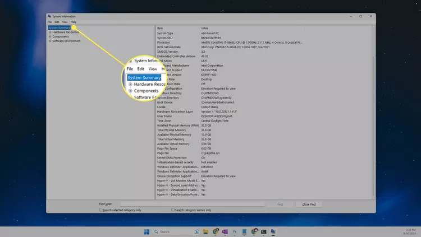The height and width of the screenshot is (237, 421).
Task: Expand the Components tree node
Action: click(x=50, y=36)
